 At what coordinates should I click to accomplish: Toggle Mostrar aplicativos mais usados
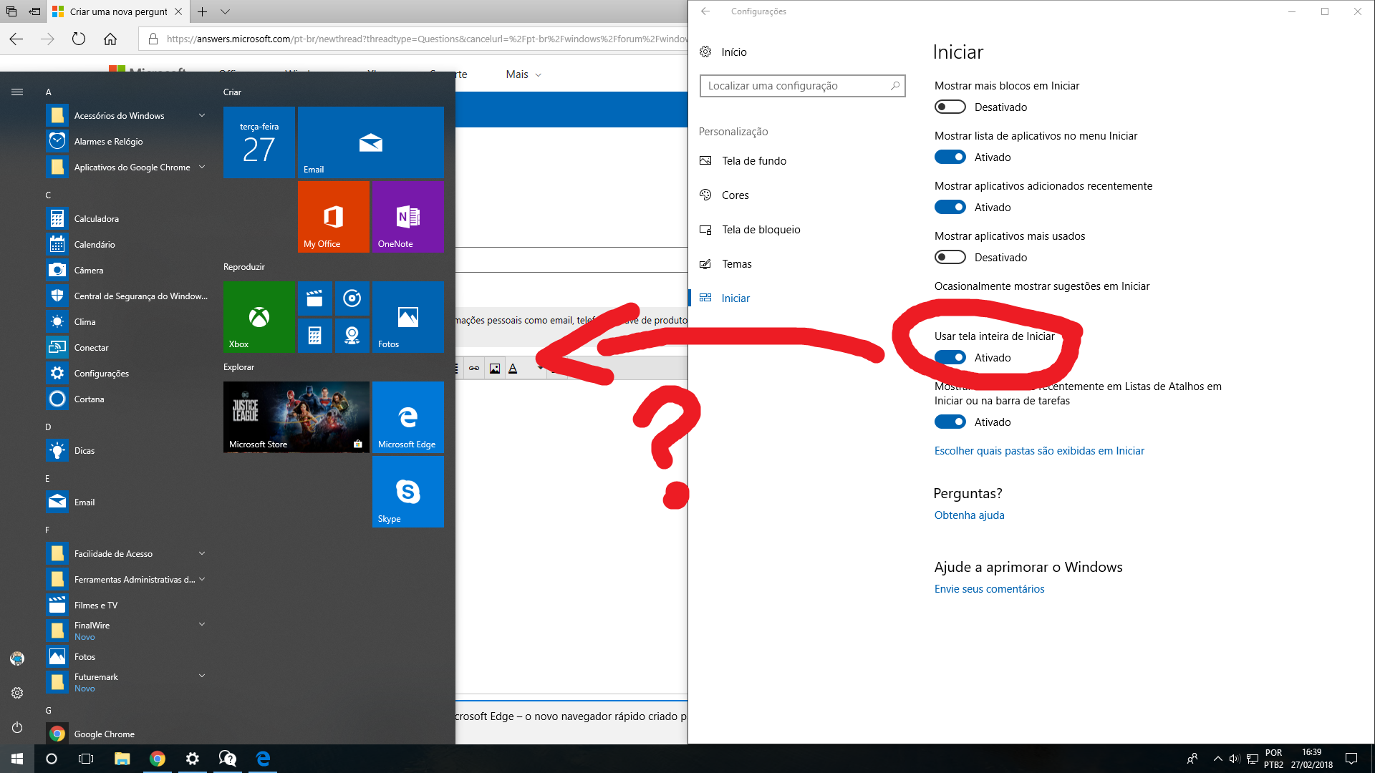[950, 257]
